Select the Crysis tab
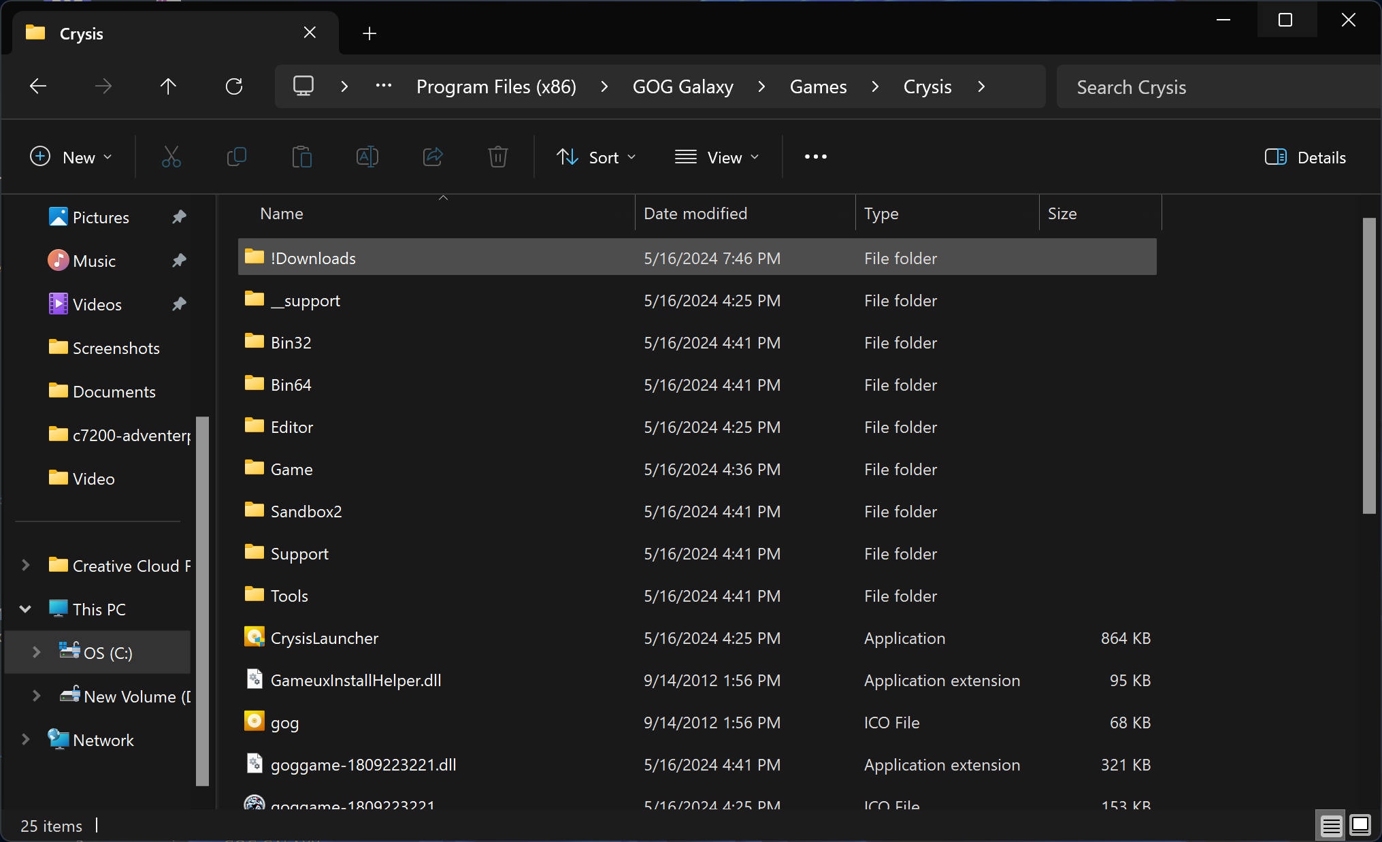 coord(176,33)
